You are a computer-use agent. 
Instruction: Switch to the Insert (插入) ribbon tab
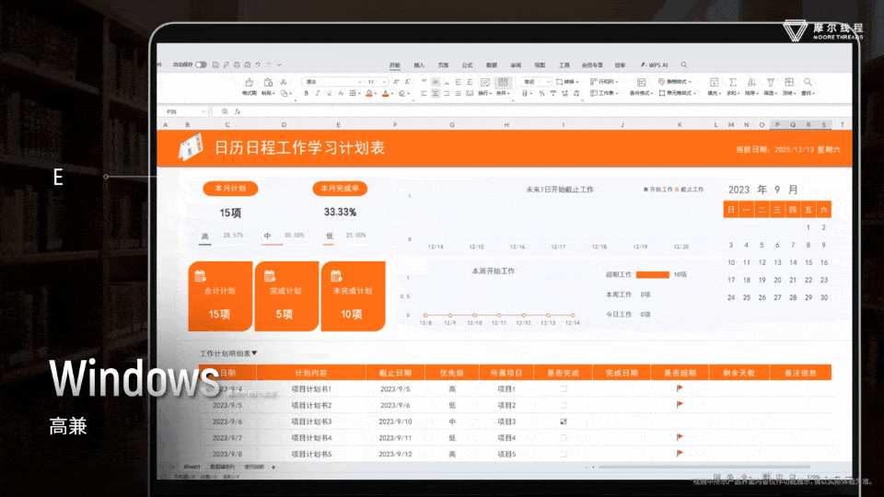[x=419, y=65]
